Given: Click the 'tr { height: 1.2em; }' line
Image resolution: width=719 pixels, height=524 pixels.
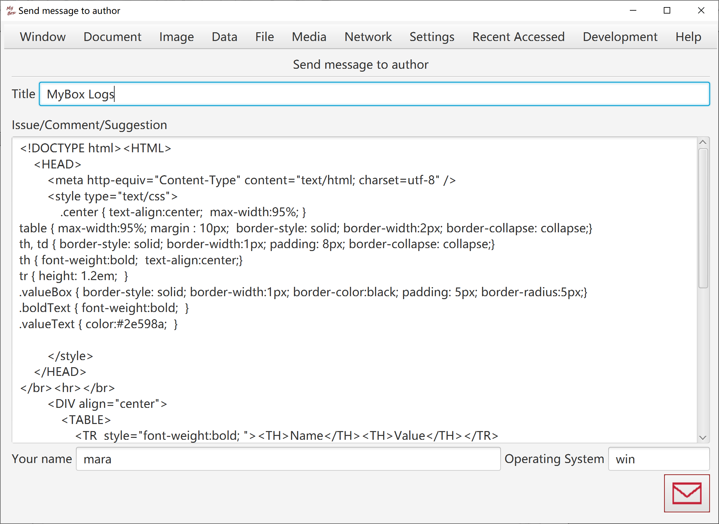Looking at the screenshot, I should (x=74, y=276).
